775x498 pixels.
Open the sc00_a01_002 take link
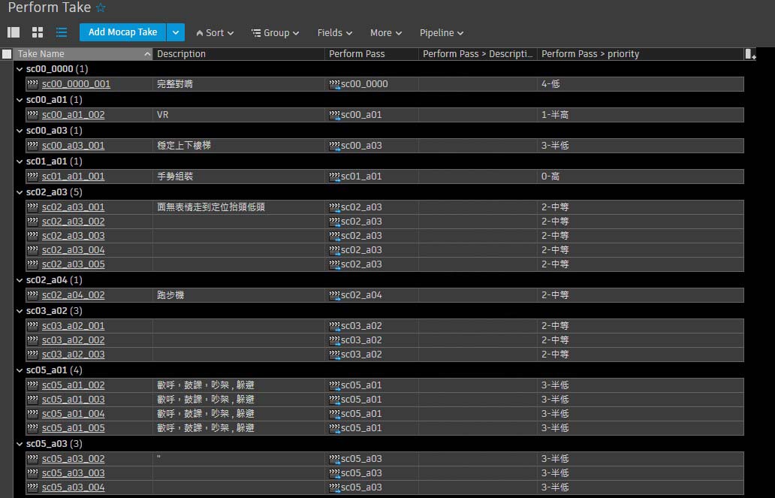tap(73, 115)
